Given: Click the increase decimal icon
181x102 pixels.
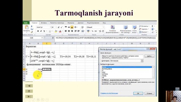Looking at the screenshot, I should pyautogui.click(x=100, y=31).
